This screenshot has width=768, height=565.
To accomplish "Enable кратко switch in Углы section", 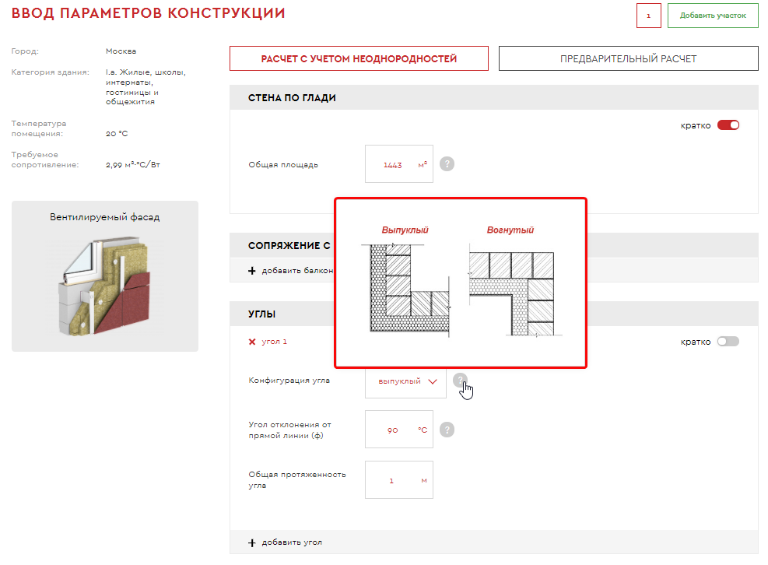I will [x=728, y=342].
